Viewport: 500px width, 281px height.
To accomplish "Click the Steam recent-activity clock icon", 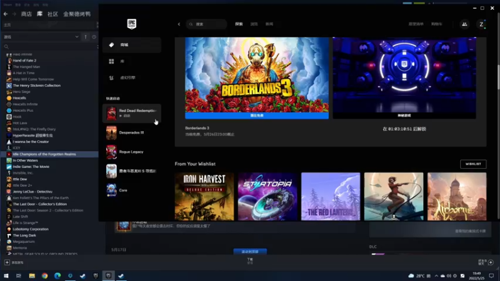I will click(x=94, y=37).
